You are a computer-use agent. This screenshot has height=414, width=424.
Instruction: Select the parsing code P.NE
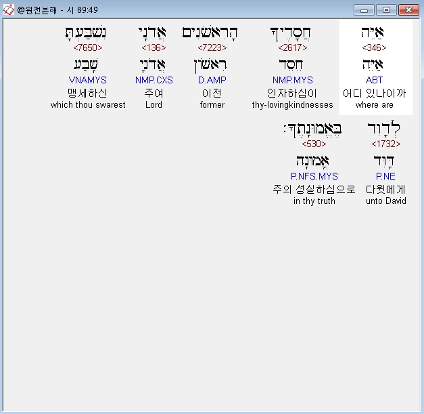385,176
